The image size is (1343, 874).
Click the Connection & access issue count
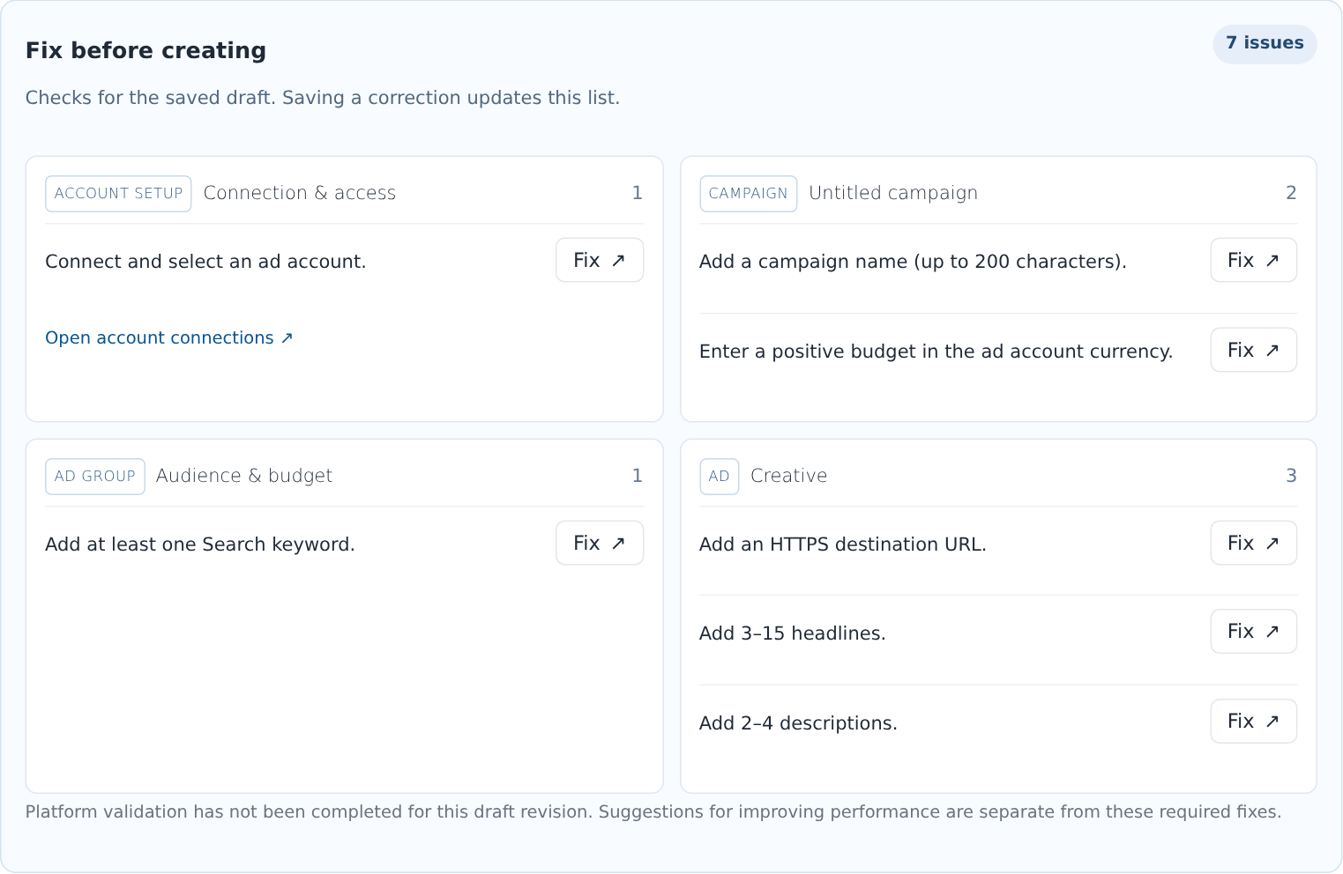point(638,193)
